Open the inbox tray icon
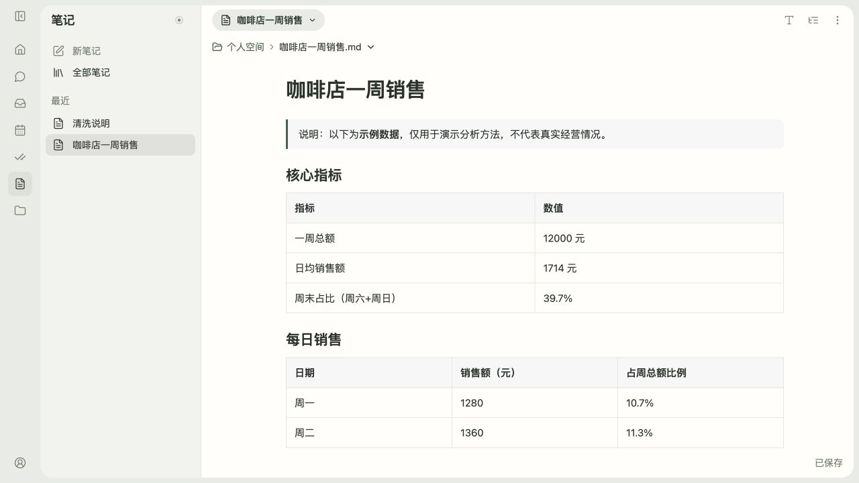This screenshot has height=483, width=859. pos(20,103)
